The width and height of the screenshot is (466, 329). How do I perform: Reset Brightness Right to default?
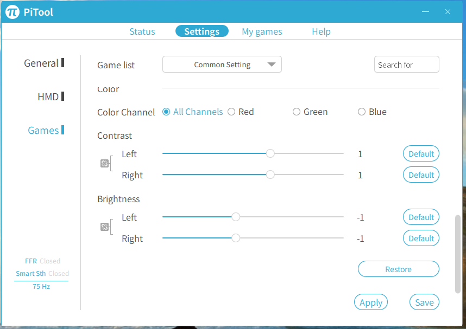[421, 238]
